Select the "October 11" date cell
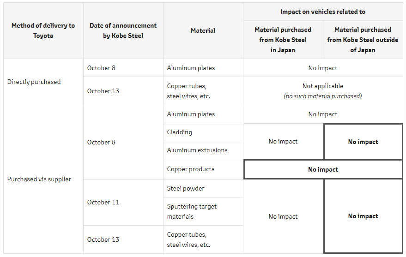This screenshot has width=406, height=257. (103, 202)
